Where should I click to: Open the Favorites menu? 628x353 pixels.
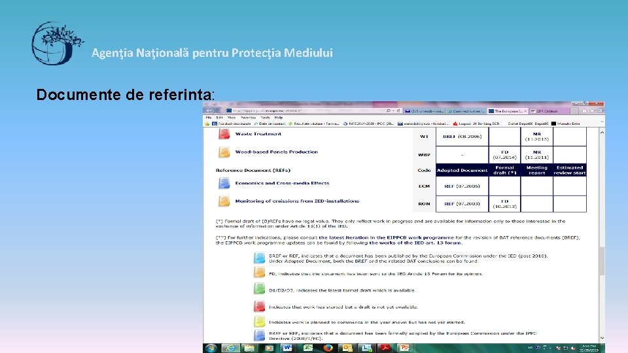coord(248,118)
